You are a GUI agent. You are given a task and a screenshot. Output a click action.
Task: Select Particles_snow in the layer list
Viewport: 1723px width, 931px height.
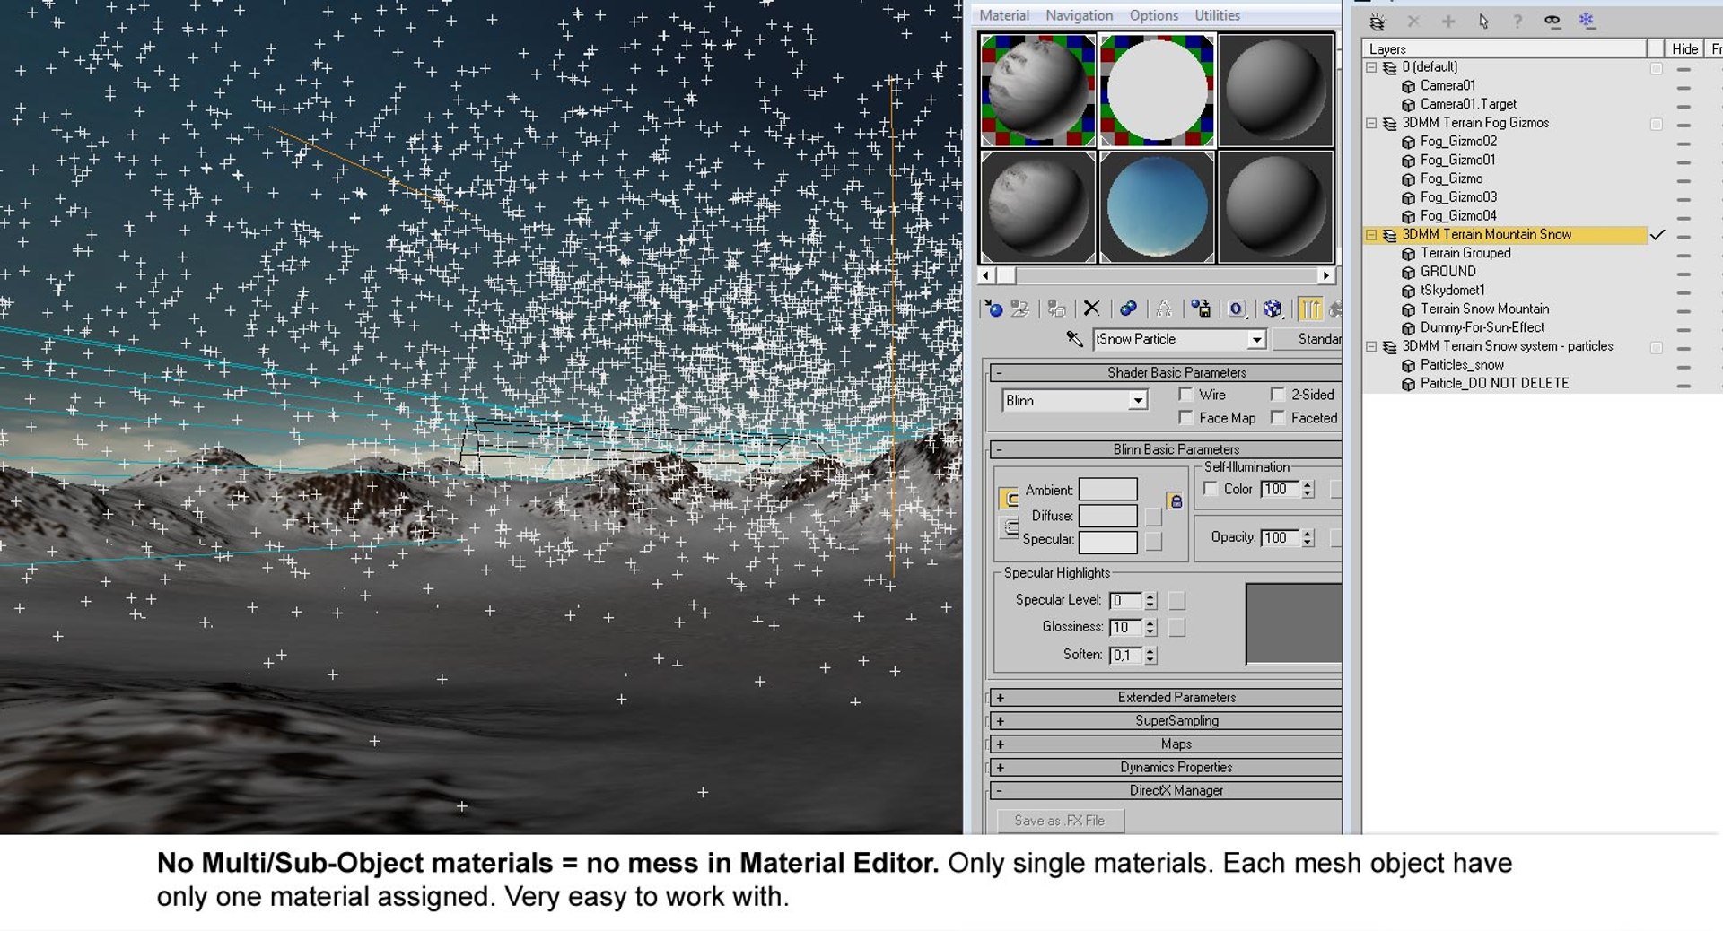click(1462, 364)
